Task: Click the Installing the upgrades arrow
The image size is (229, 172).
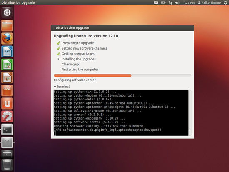Action: (58, 59)
